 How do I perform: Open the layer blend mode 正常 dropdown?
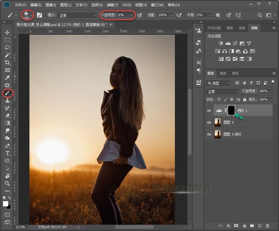click(222, 91)
